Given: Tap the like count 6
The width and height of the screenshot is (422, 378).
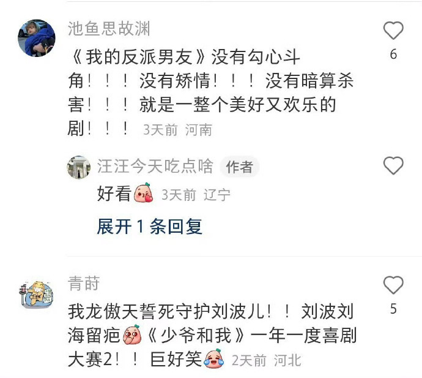Looking at the screenshot, I should tap(393, 54).
